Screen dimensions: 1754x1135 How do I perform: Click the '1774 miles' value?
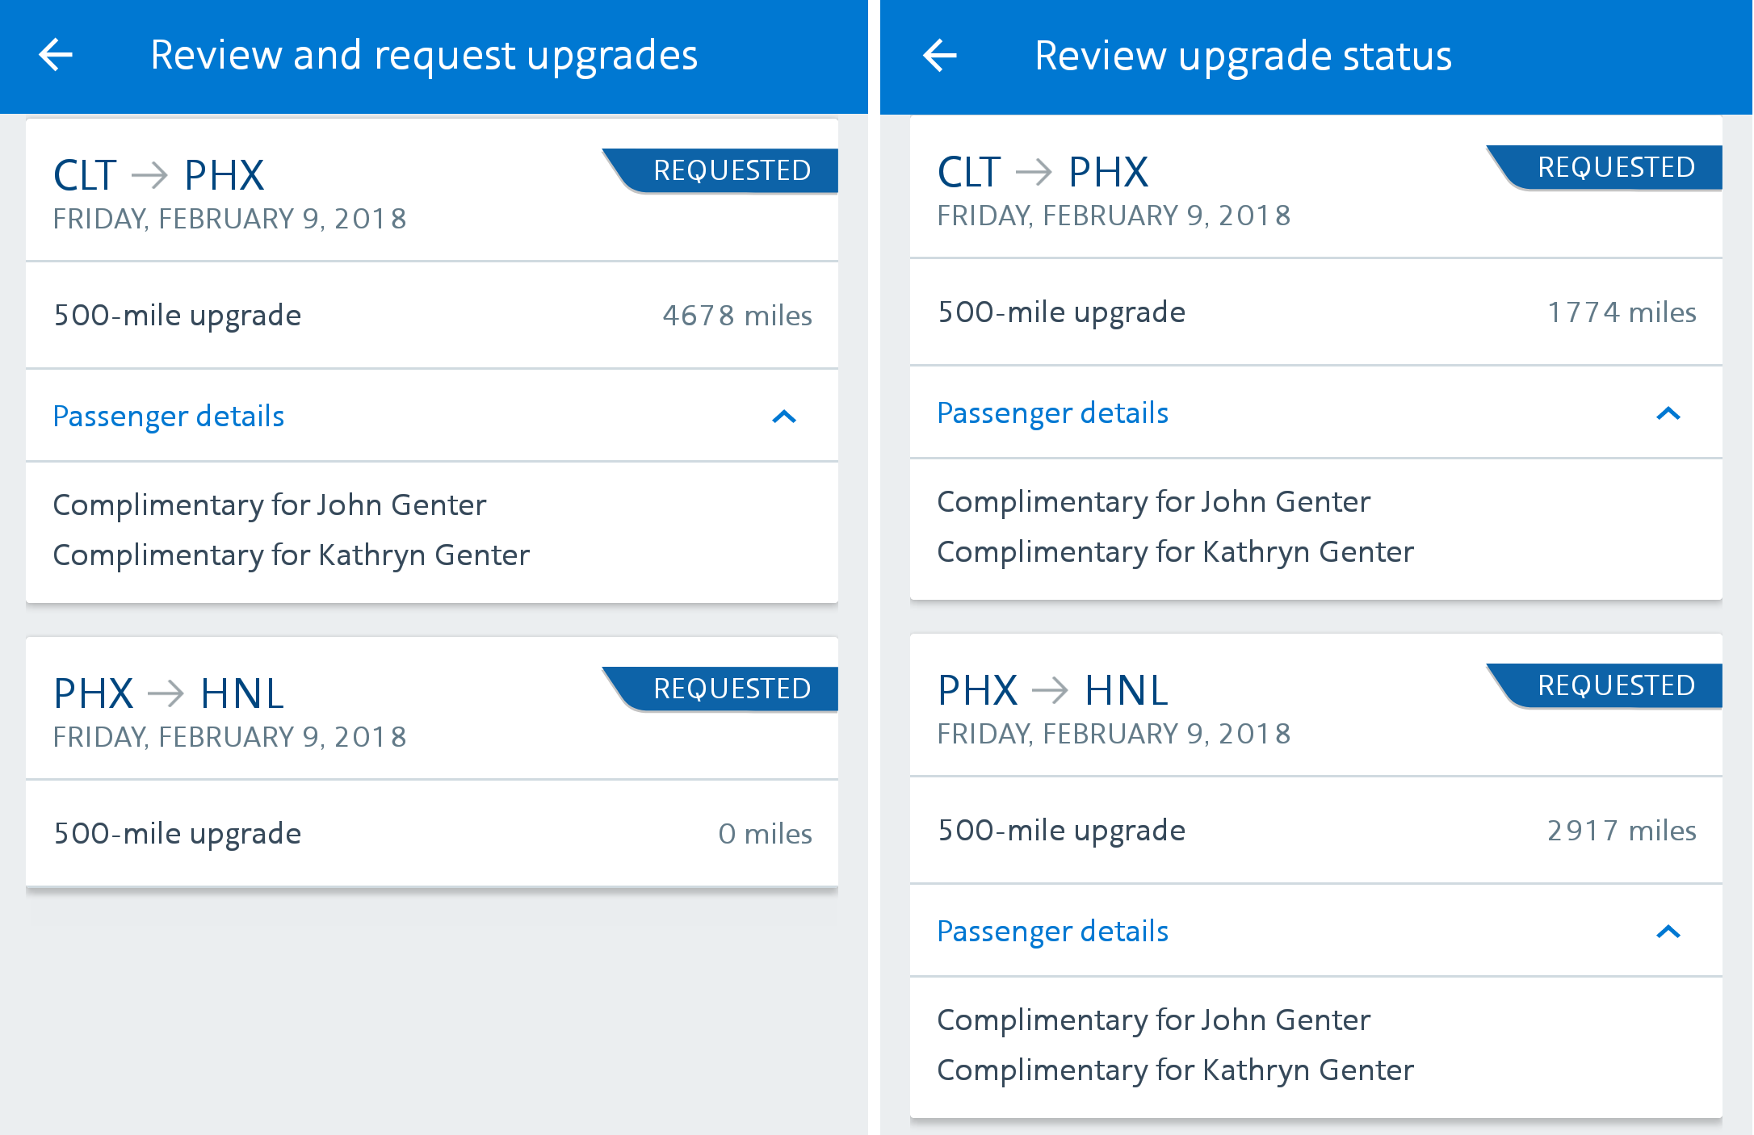coord(1622,312)
